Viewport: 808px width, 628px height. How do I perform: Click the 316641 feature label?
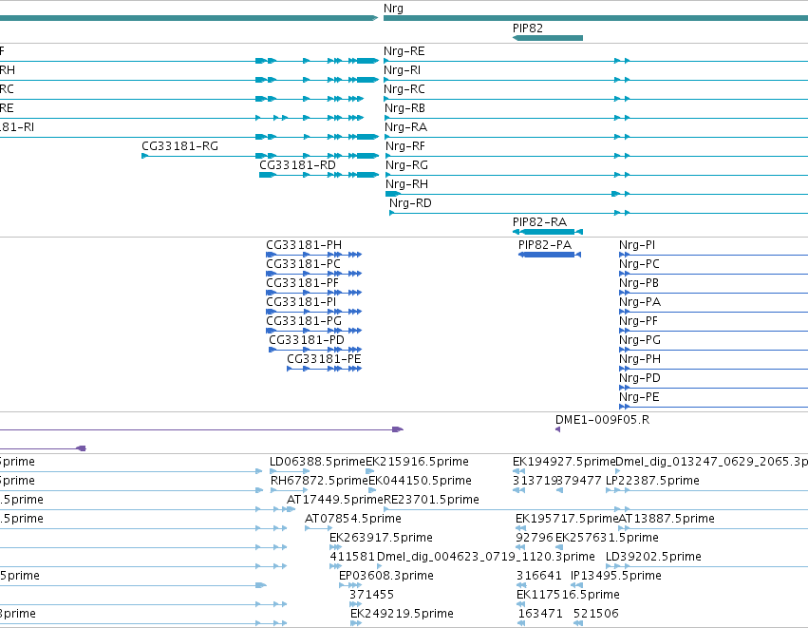tap(539, 576)
